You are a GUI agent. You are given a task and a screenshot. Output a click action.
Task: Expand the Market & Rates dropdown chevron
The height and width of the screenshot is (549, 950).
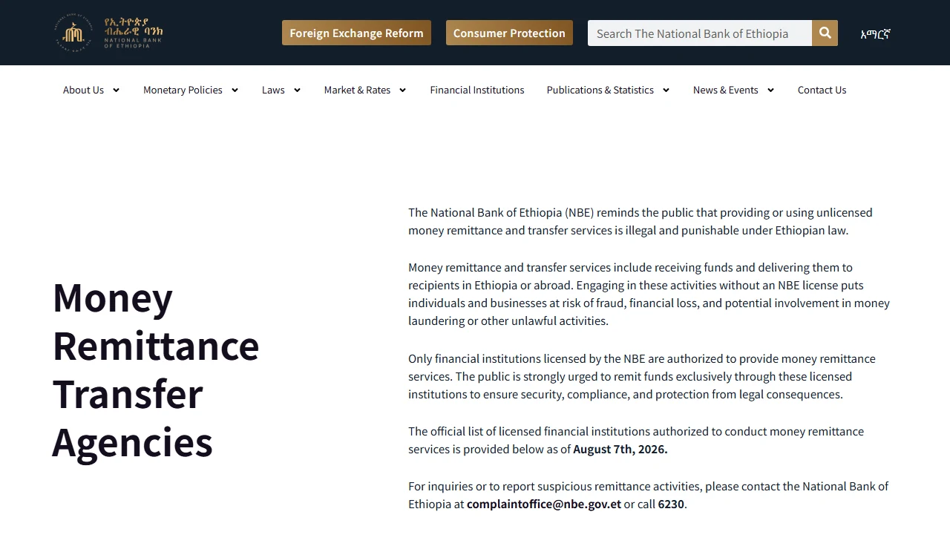coord(402,90)
